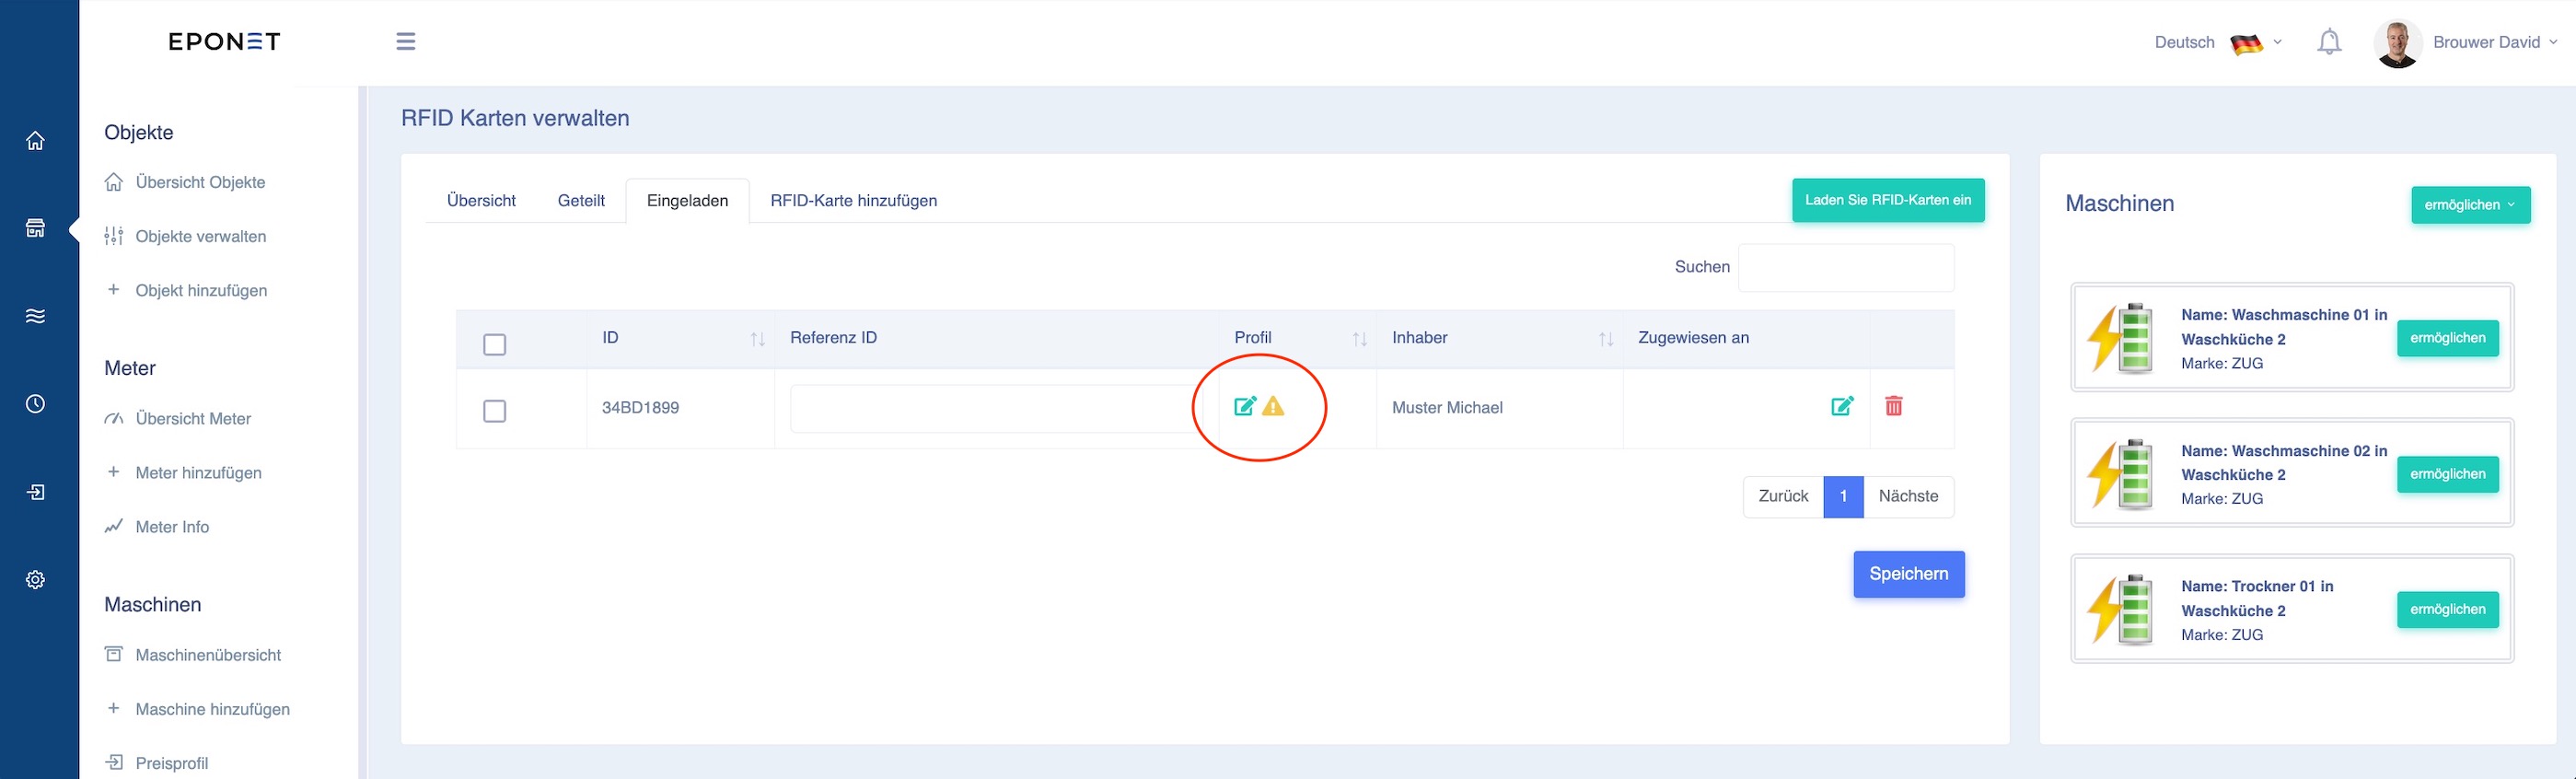2576x779 pixels.
Task: Go to the Zurück page
Action: (x=1783, y=496)
